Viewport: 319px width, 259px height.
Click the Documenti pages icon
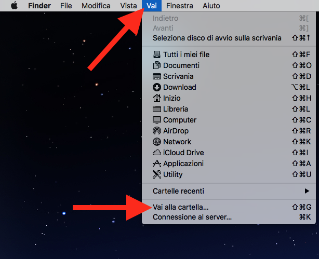[x=157, y=65]
